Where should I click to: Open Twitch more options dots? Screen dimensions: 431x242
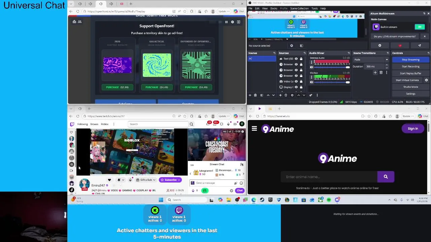click(114, 124)
